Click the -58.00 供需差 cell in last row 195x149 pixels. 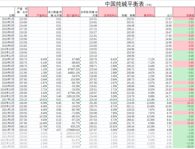click(184, 147)
